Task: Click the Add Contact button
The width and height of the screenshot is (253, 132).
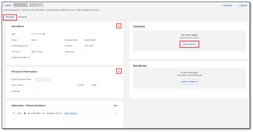Action: tap(189, 44)
